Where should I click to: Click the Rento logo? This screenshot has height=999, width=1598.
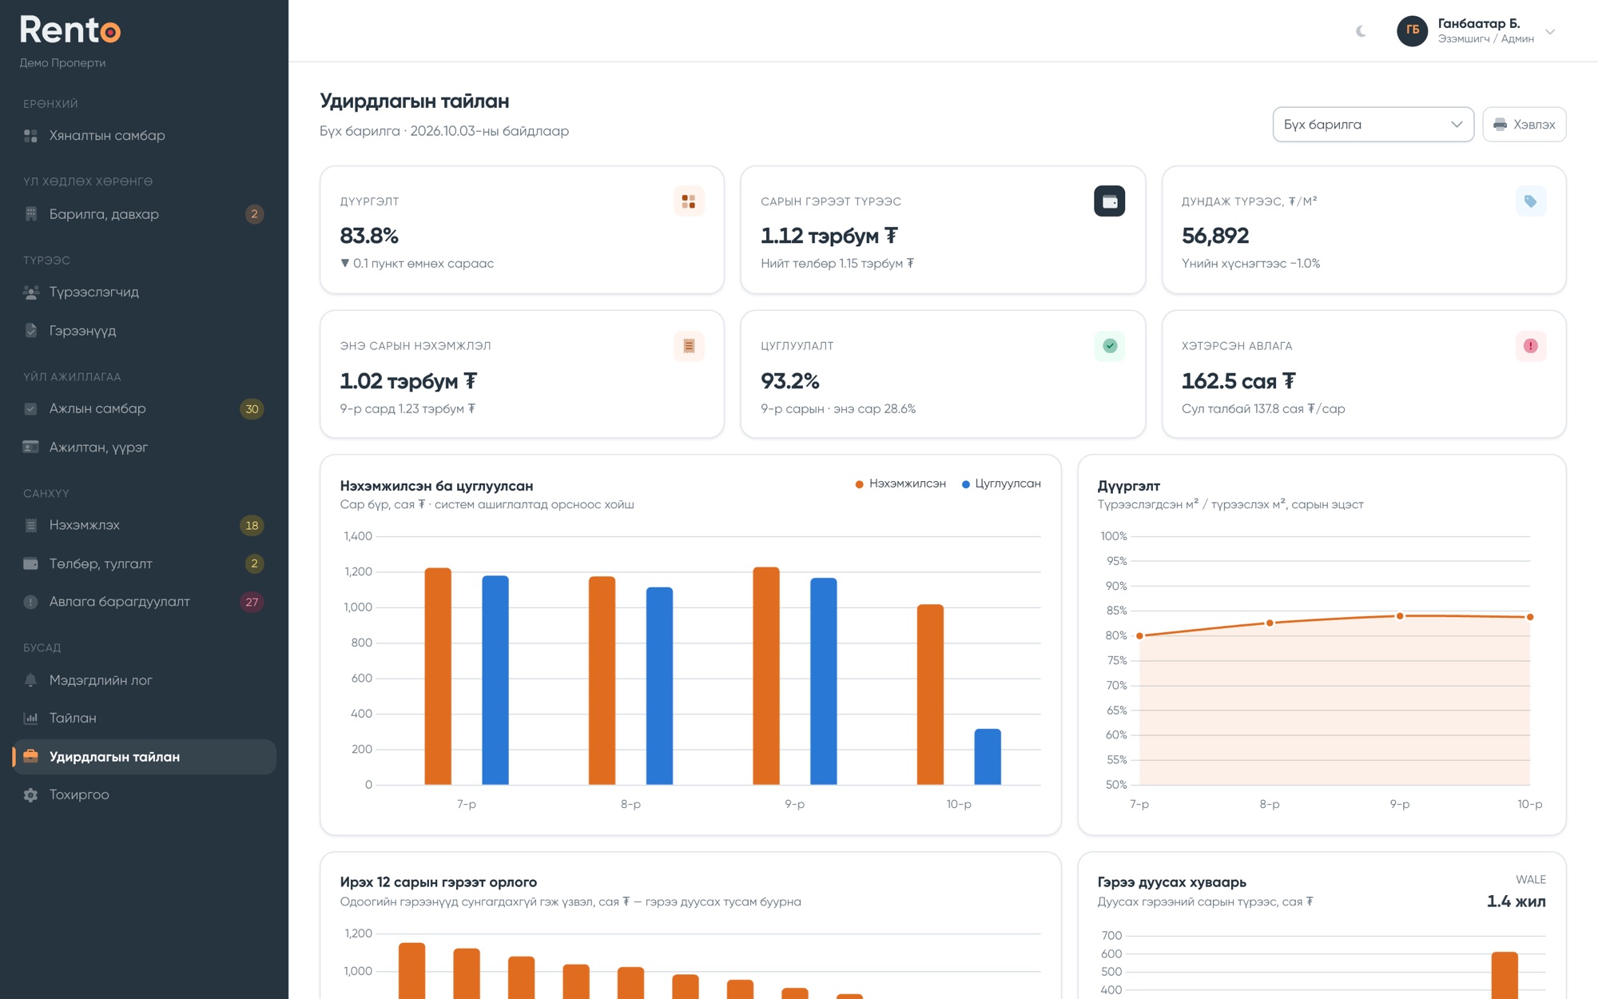tap(70, 30)
